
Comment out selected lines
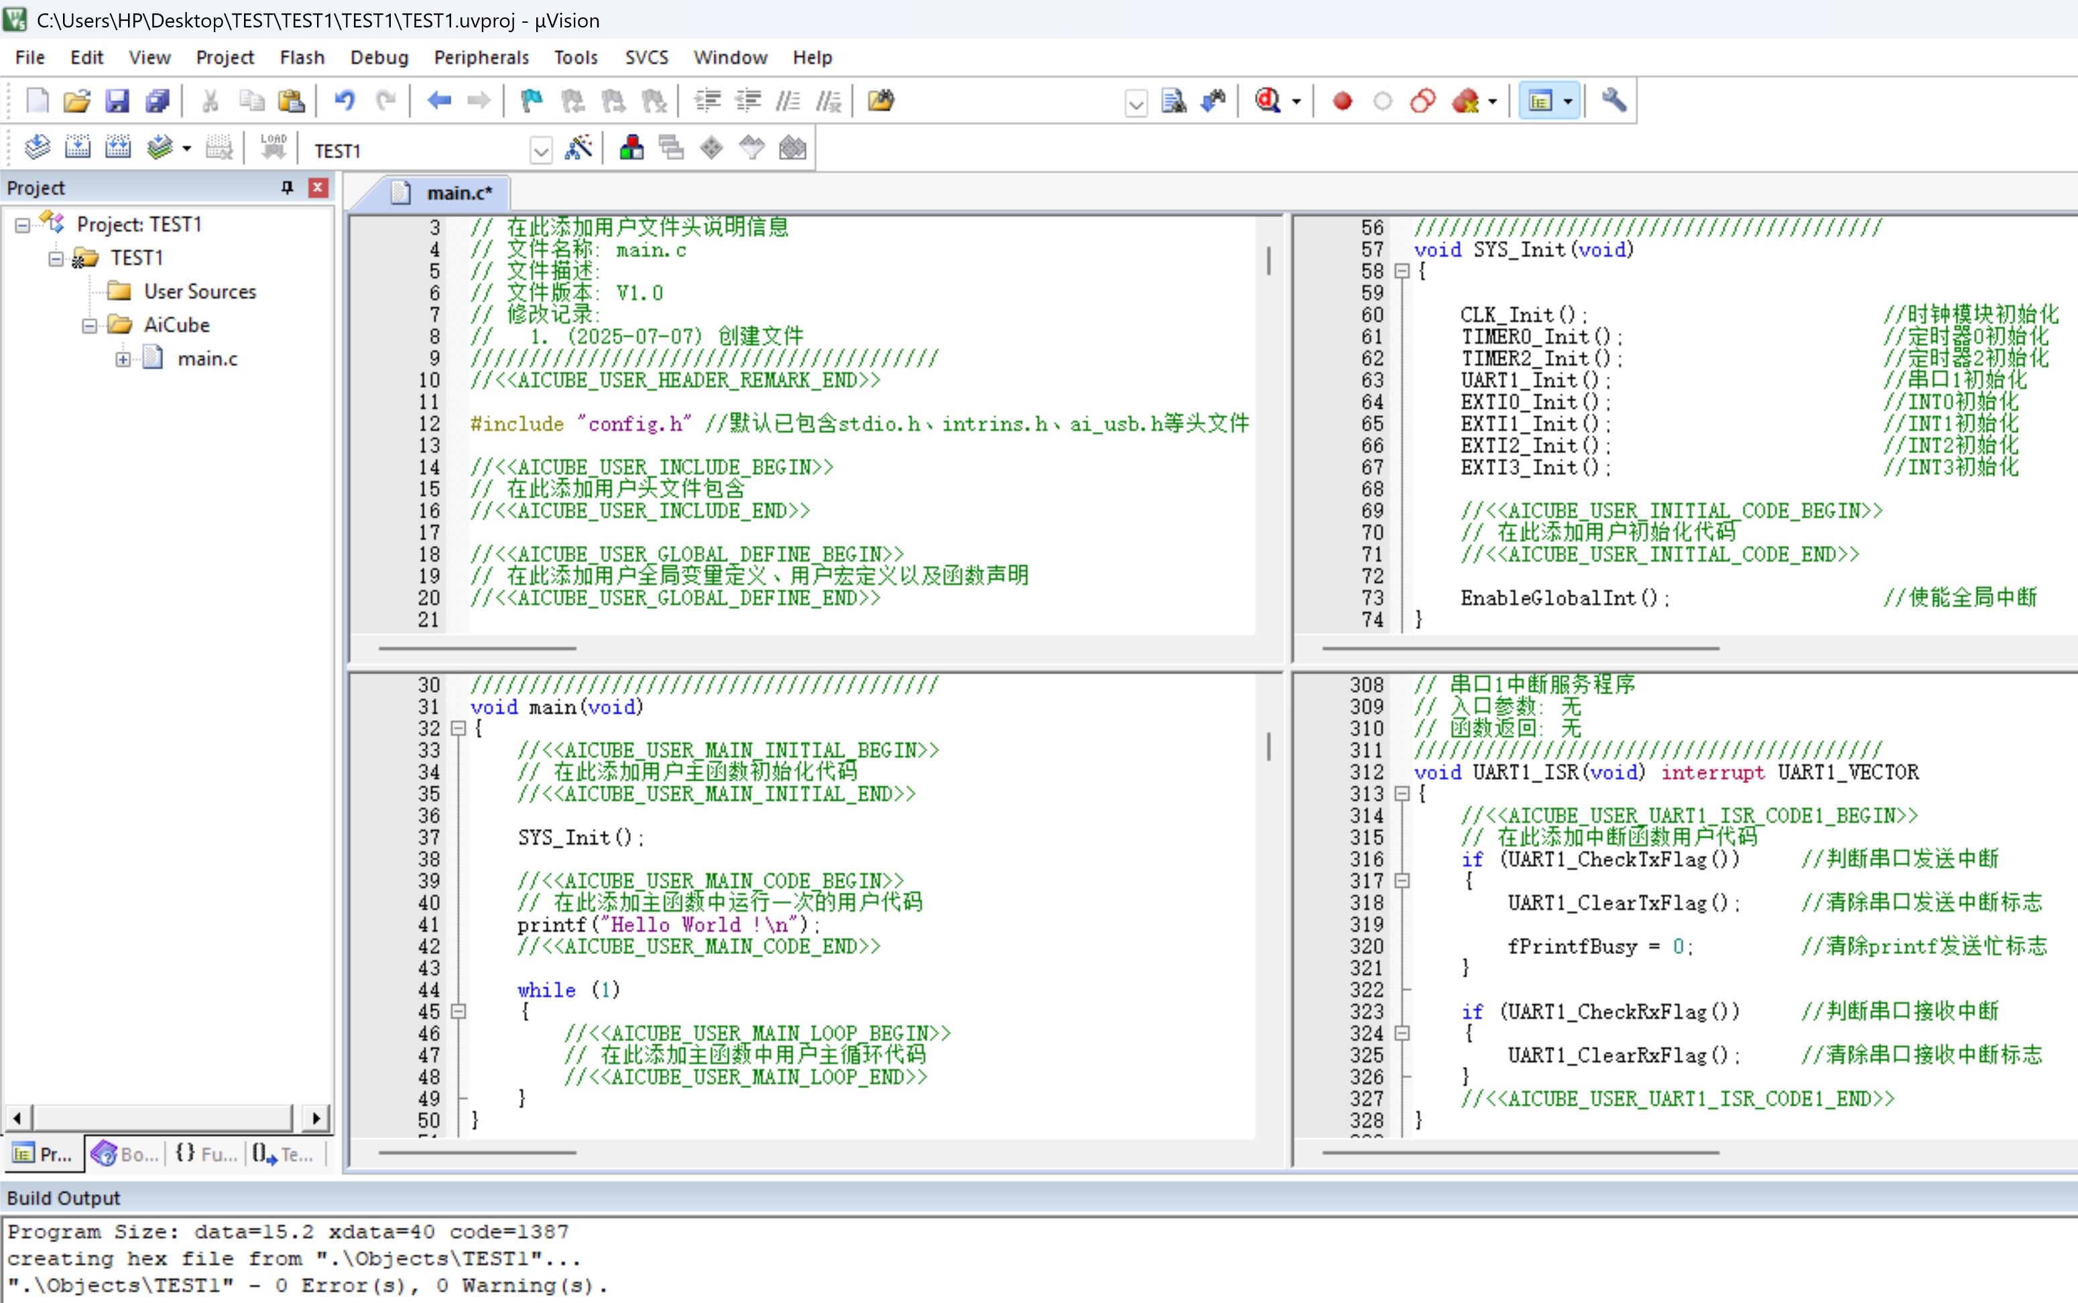click(x=788, y=101)
